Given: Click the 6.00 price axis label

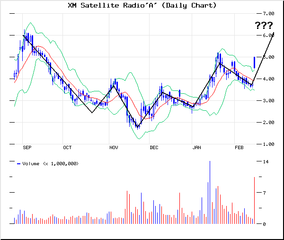Looking at the screenshot, I should pyautogui.click(x=268, y=36).
